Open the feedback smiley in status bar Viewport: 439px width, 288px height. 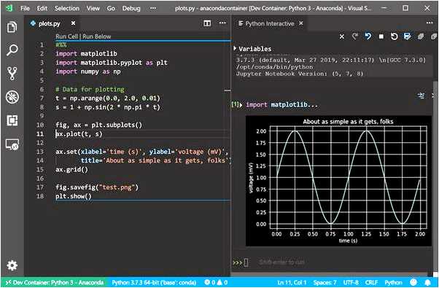pos(413,282)
